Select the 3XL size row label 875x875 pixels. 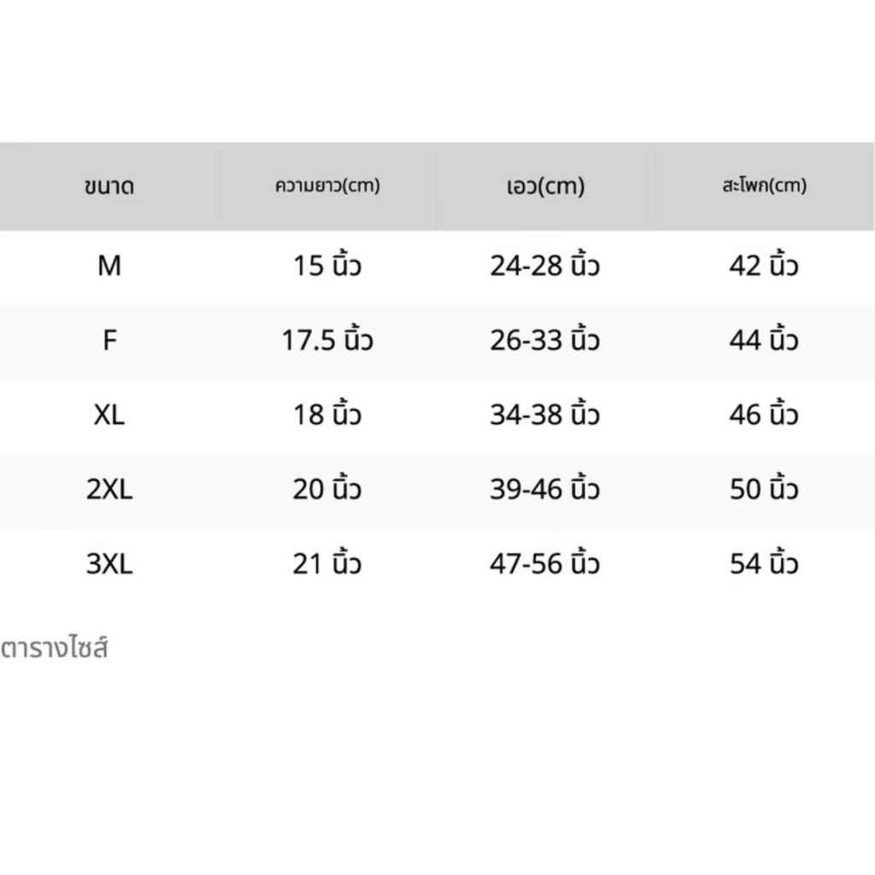coord(109,564)
